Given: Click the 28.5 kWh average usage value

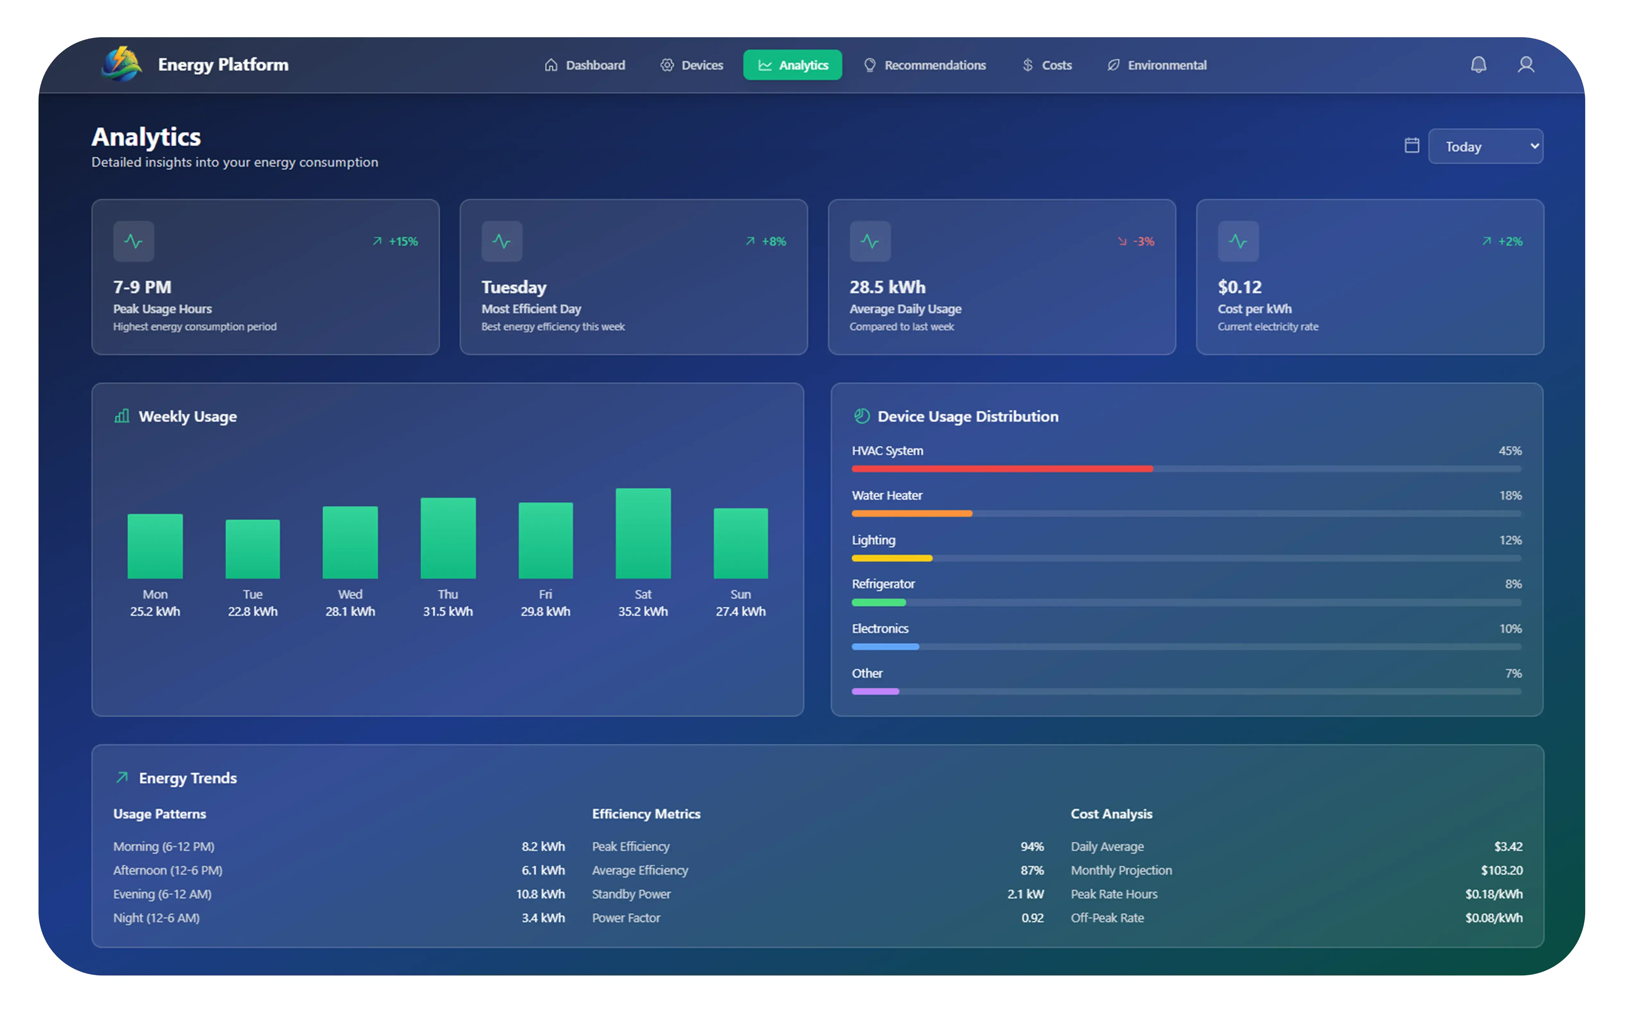Looking at the screenshot, I should (887, 287).
